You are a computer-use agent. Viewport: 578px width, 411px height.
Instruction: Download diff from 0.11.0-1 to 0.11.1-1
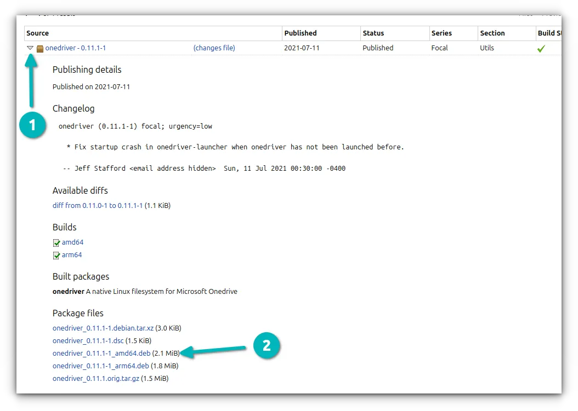(x=97, y=205)
